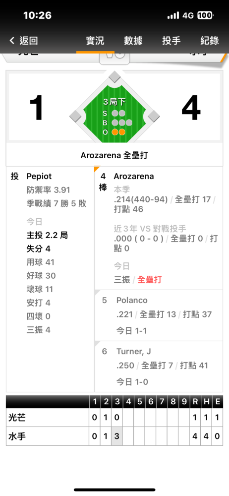Go back with the 返回 button

[x=24, y=41]
